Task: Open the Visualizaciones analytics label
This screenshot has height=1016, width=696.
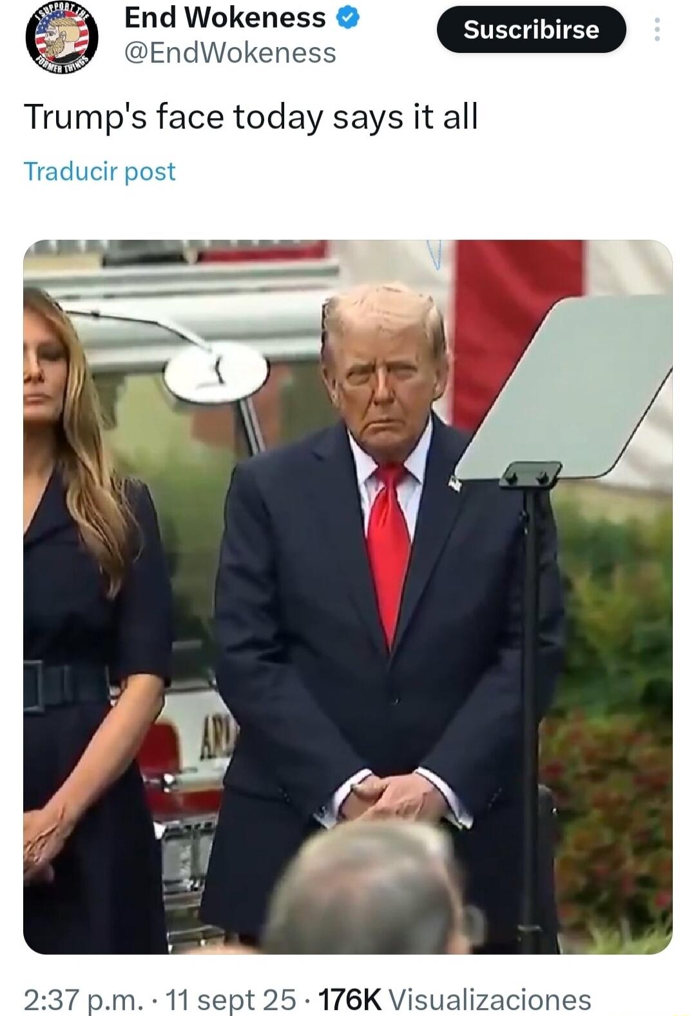Action: [x=490, y=999]
